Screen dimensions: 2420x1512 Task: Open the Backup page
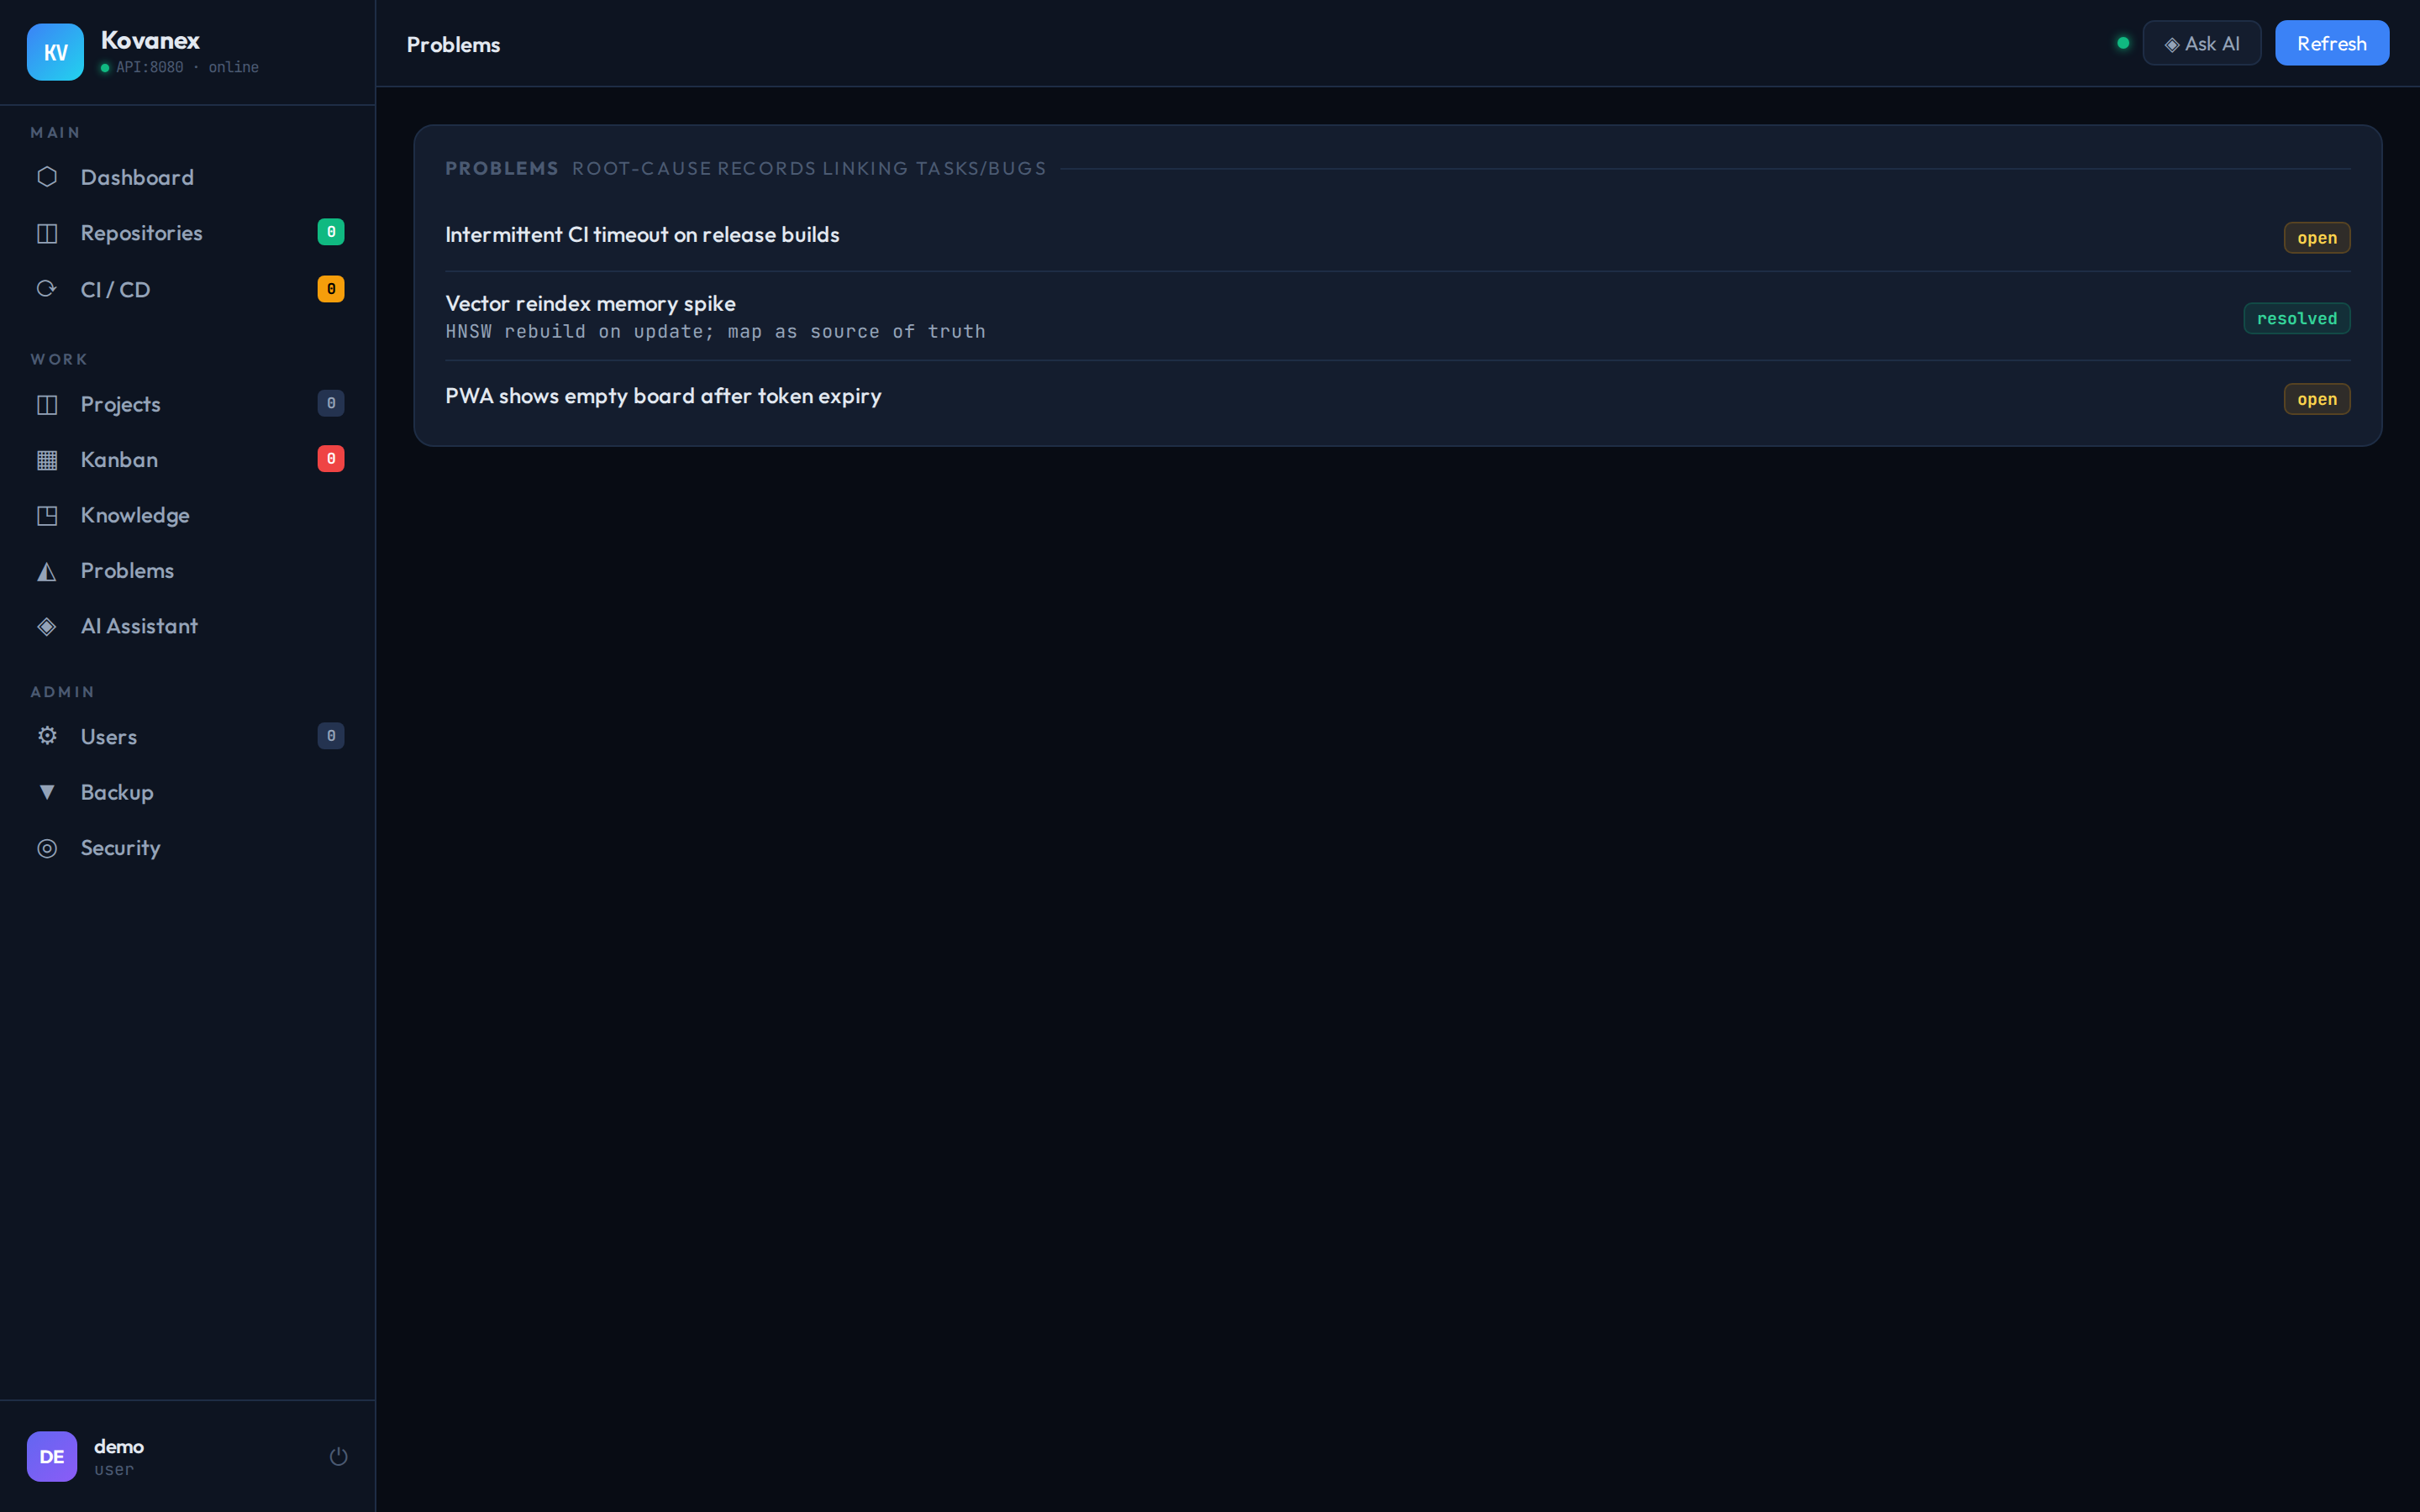tap(187, 792)
